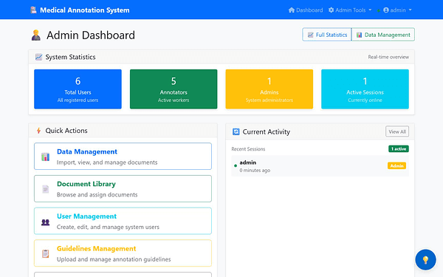Select the Active Sessions stat card
This screenshot has height=277, width=443.
coord(365,89)
